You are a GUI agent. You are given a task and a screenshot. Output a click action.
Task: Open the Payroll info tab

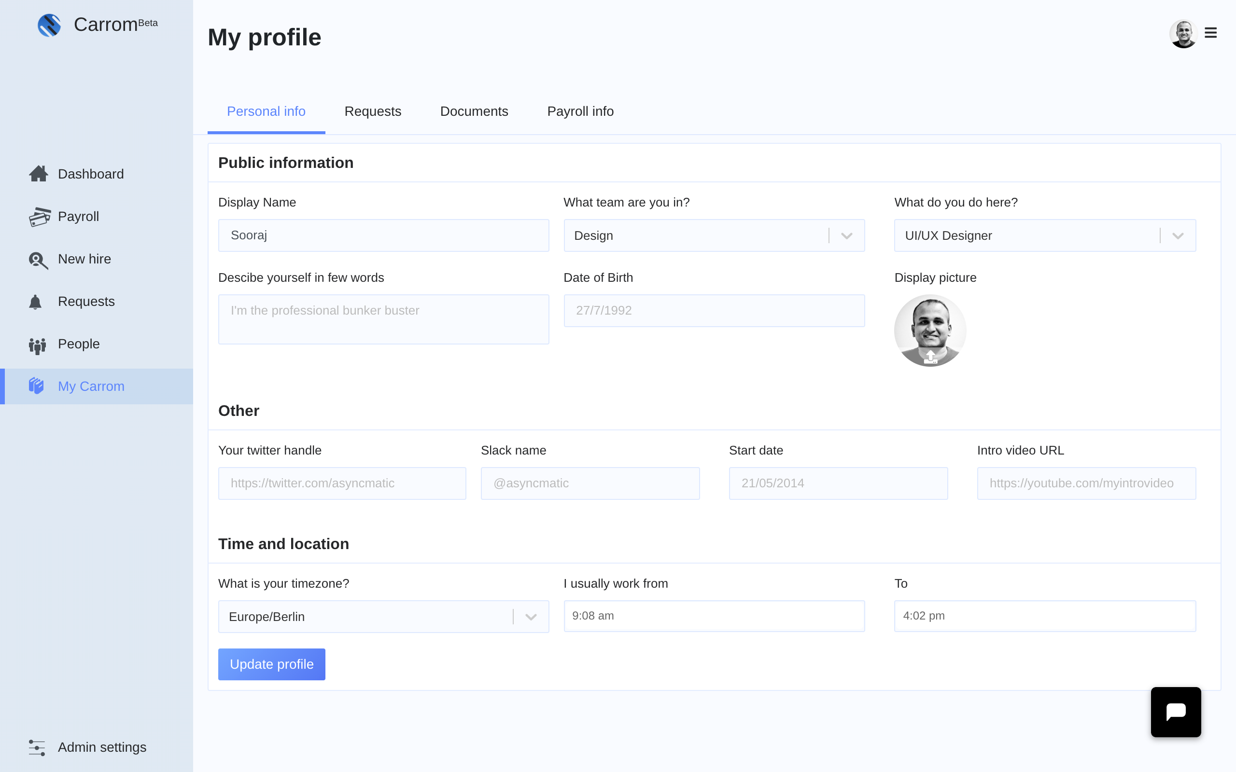tap(580, 111)
